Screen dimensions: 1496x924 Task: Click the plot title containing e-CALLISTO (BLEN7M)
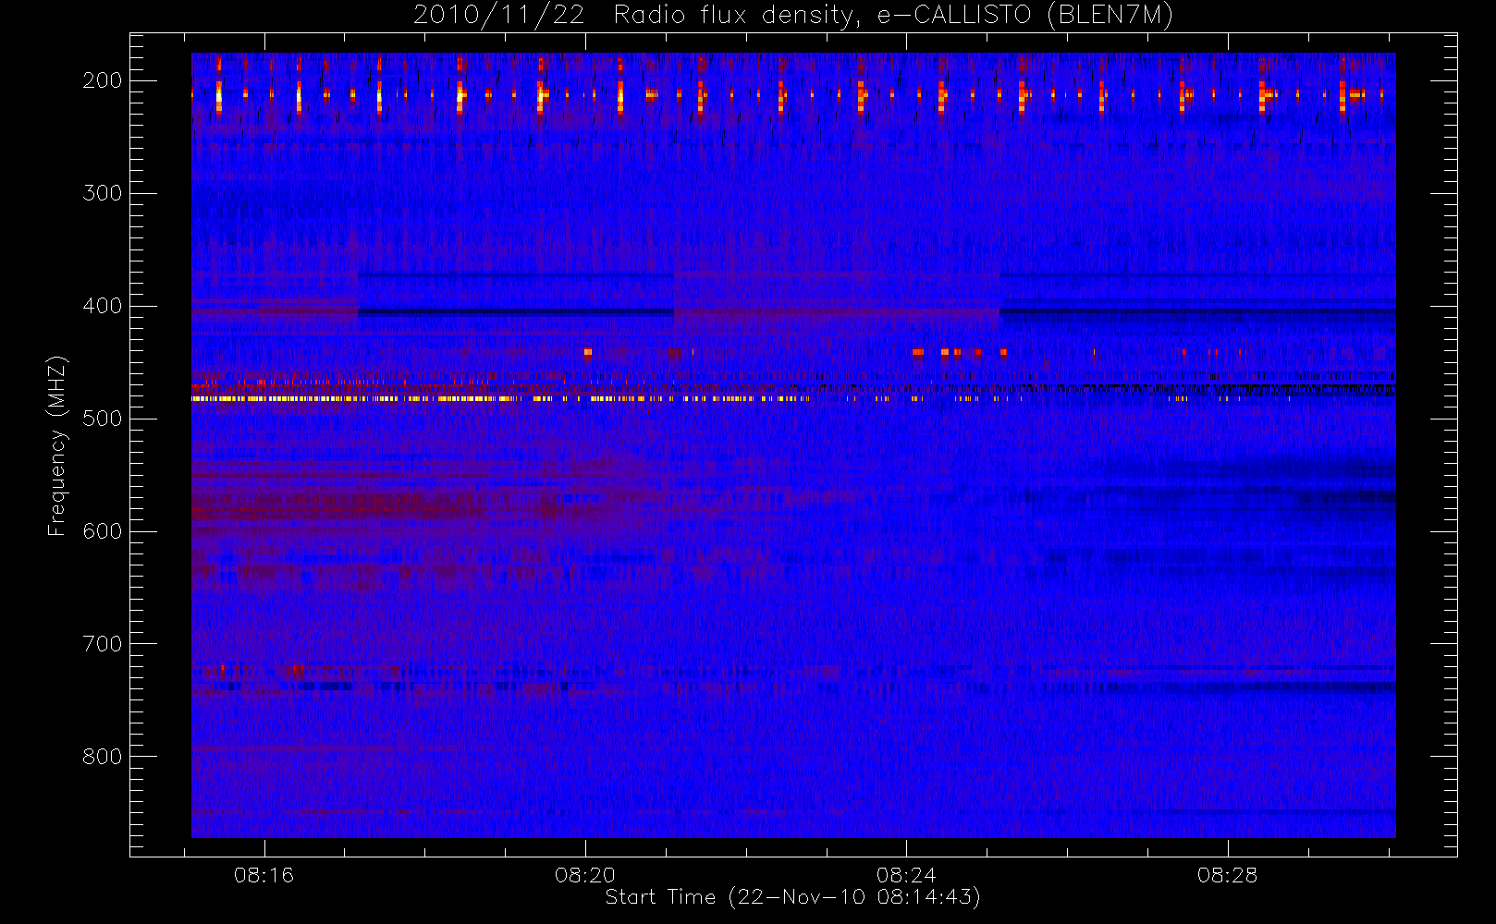793,16
